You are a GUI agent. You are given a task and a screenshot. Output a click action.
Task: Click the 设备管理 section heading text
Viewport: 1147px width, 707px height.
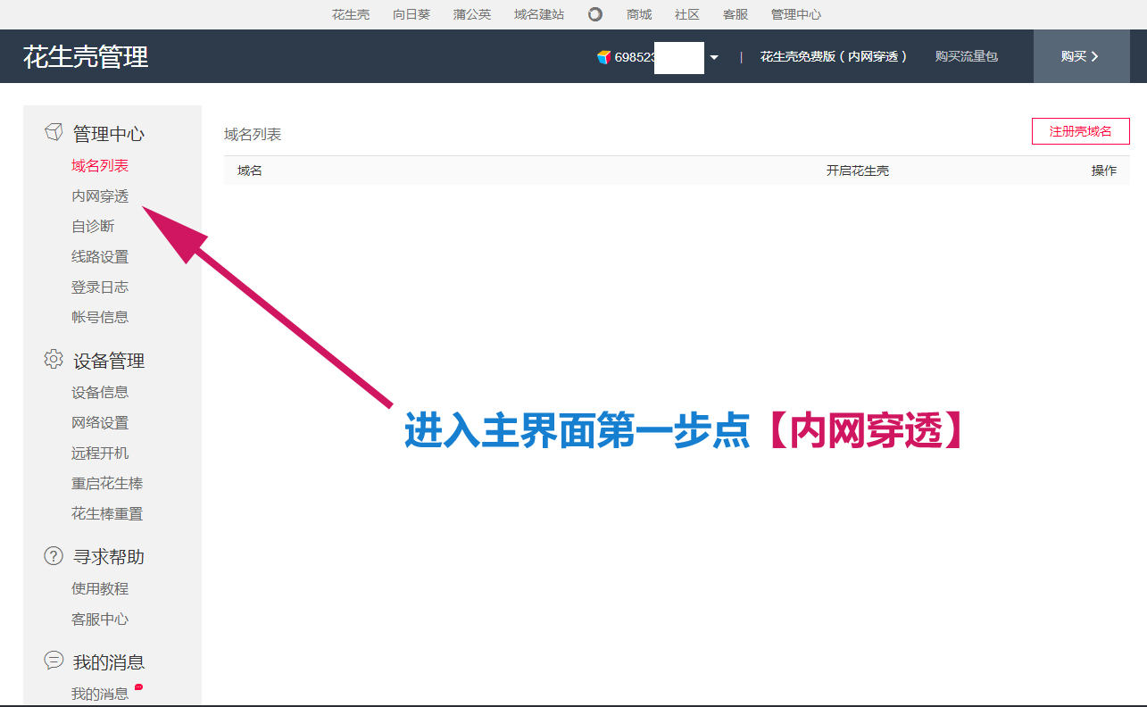[x=109, y=361]
